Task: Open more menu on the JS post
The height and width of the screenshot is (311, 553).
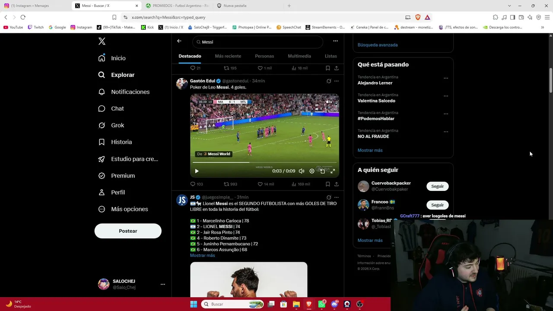Action: (x=337, y=197)
